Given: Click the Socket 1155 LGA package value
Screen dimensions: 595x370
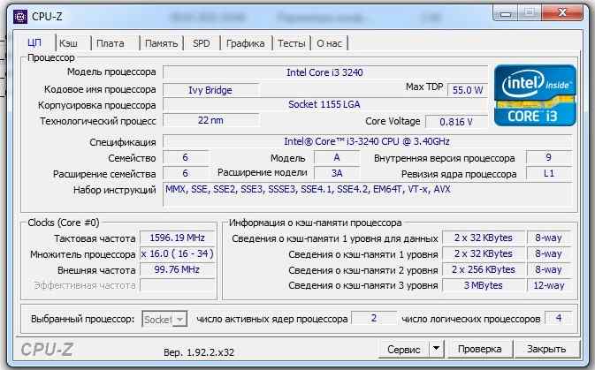Looking at the screenshot, I should pos(324,104).
